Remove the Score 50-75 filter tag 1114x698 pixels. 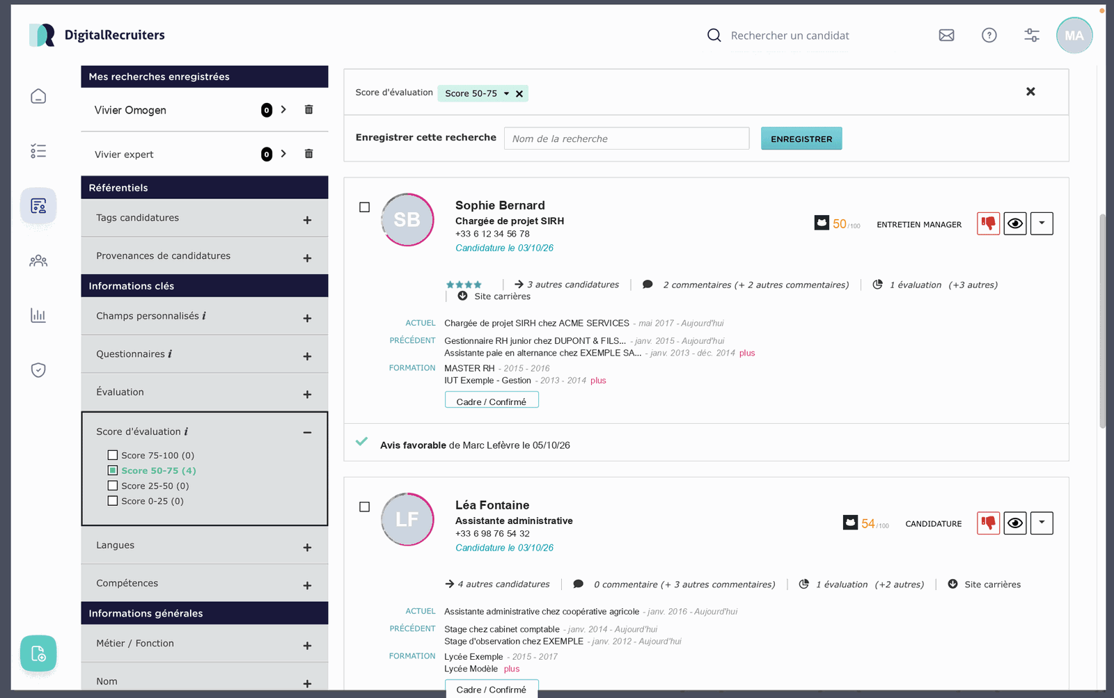point(519,94)
